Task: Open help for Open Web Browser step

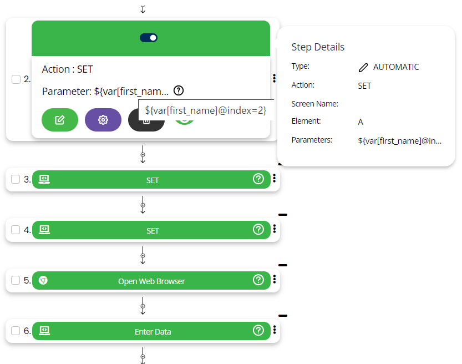Action: 258,280
